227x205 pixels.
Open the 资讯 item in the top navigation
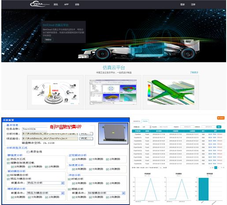(x=56, y=4)
